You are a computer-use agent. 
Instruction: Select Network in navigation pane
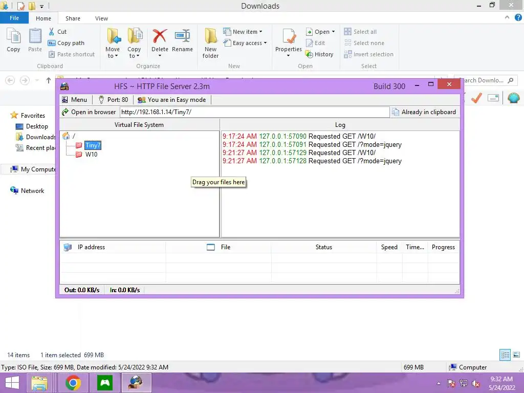coord(27,190)
